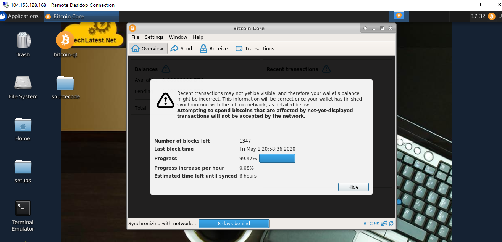The height and width of the screenshot is (242, 502).
Task: Open the Applications menu in top panel
Action: point(19,16)
